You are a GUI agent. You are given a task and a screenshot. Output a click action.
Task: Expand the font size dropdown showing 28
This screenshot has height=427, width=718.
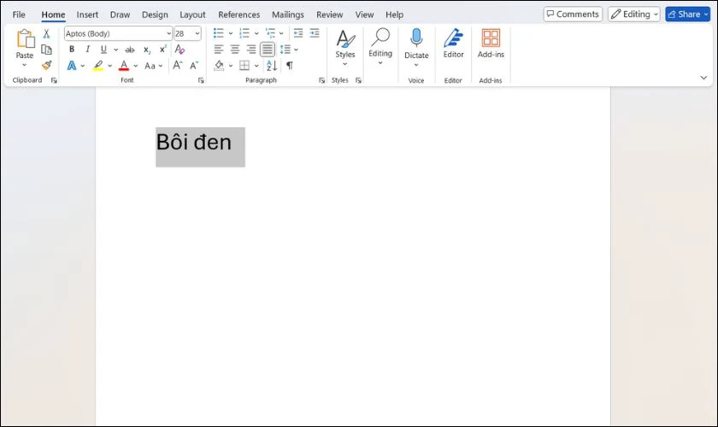click(197, 33)
